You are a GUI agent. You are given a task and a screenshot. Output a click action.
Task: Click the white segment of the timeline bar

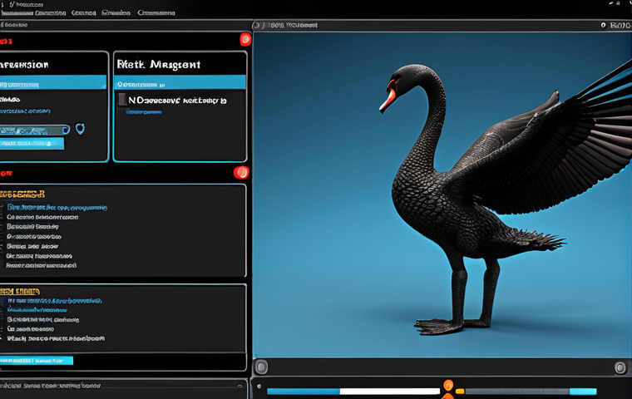390,392
